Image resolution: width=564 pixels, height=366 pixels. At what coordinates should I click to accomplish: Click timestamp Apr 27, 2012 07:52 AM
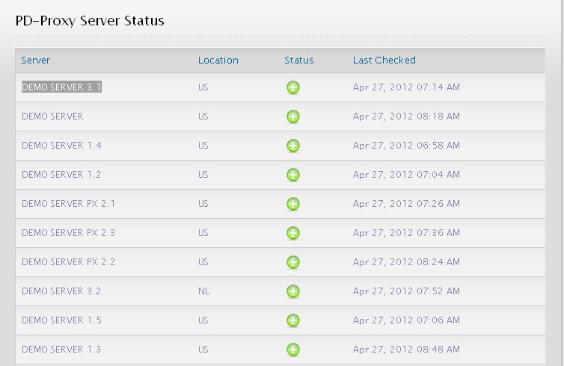click(406, 291)
